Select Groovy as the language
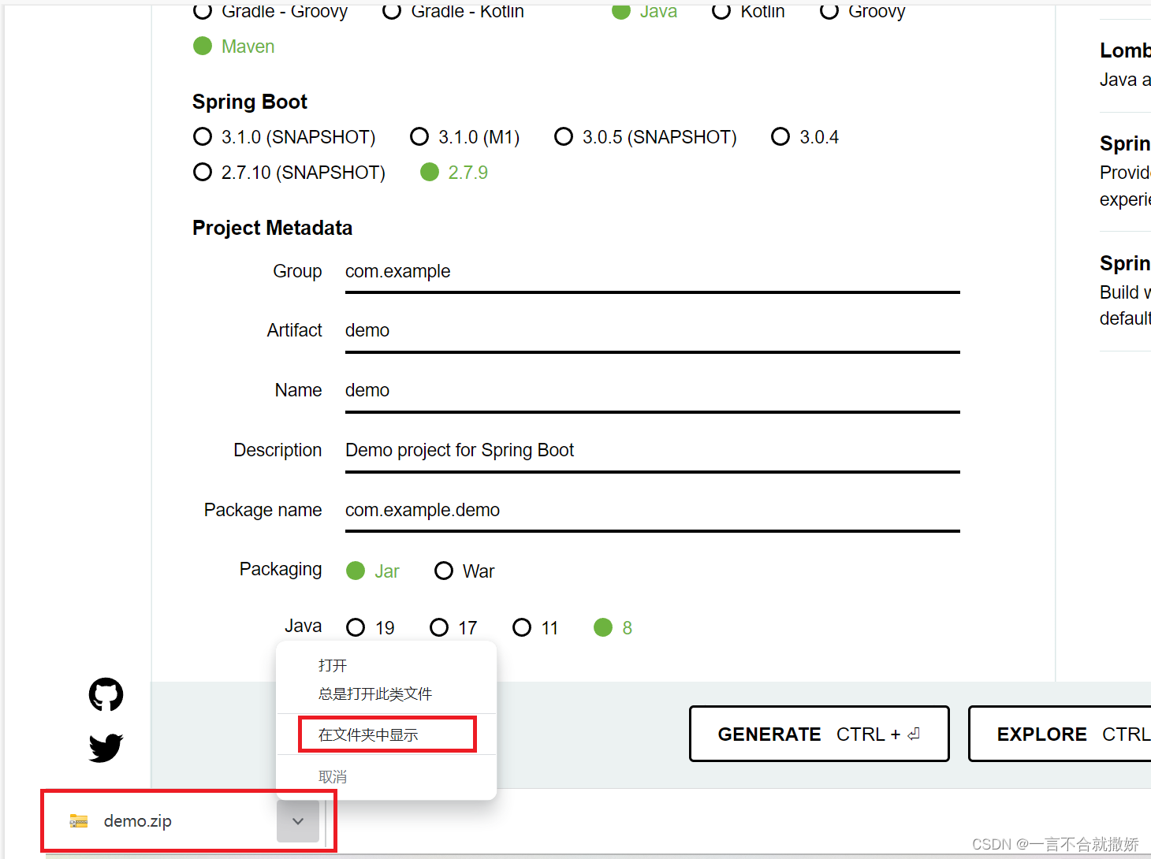1151x859 pixels. point(862,11)
